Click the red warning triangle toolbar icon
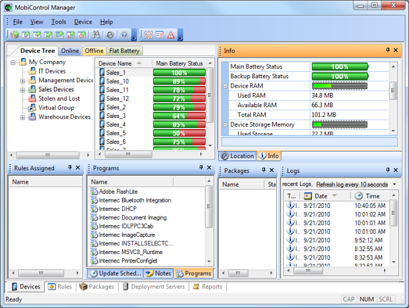Viewport: 409px width, 308px height. 171,35
